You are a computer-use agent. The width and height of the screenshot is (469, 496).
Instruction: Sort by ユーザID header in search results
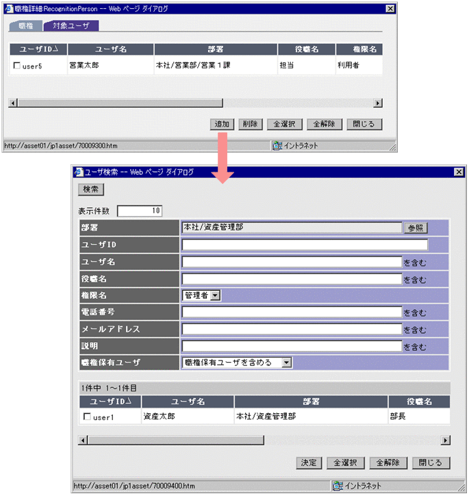110,402
